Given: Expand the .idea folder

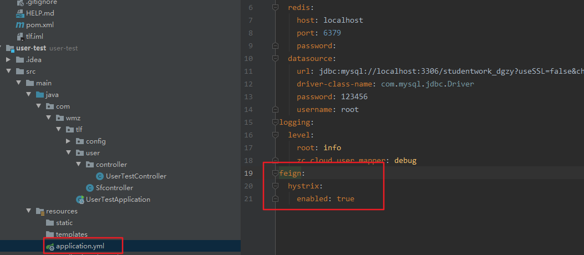Looking at the screenshot, I should (x=8, y=59).
